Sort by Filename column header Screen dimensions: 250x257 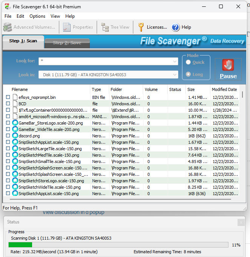(20, 89)
